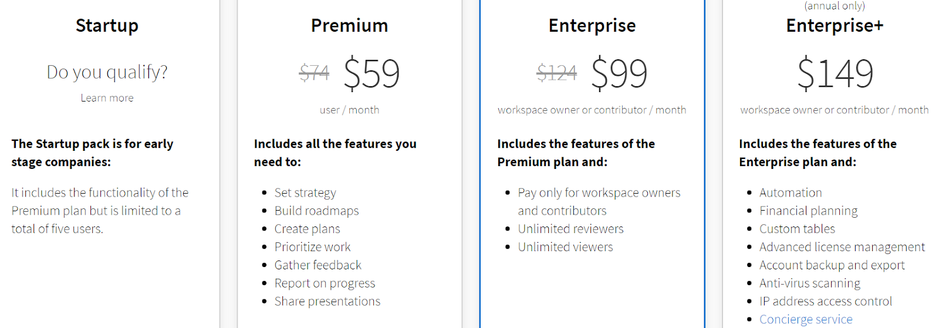Click the Startup plan heading
Viewport: 939px width, 328px height.
tap(107, 26)
